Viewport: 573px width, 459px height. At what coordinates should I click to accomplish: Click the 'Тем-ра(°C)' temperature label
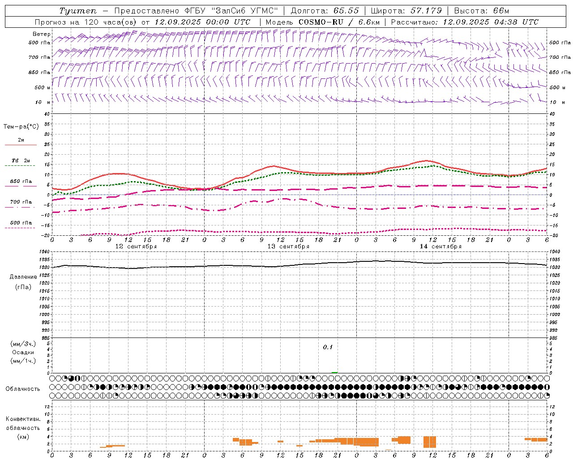[x=21, y=127]
